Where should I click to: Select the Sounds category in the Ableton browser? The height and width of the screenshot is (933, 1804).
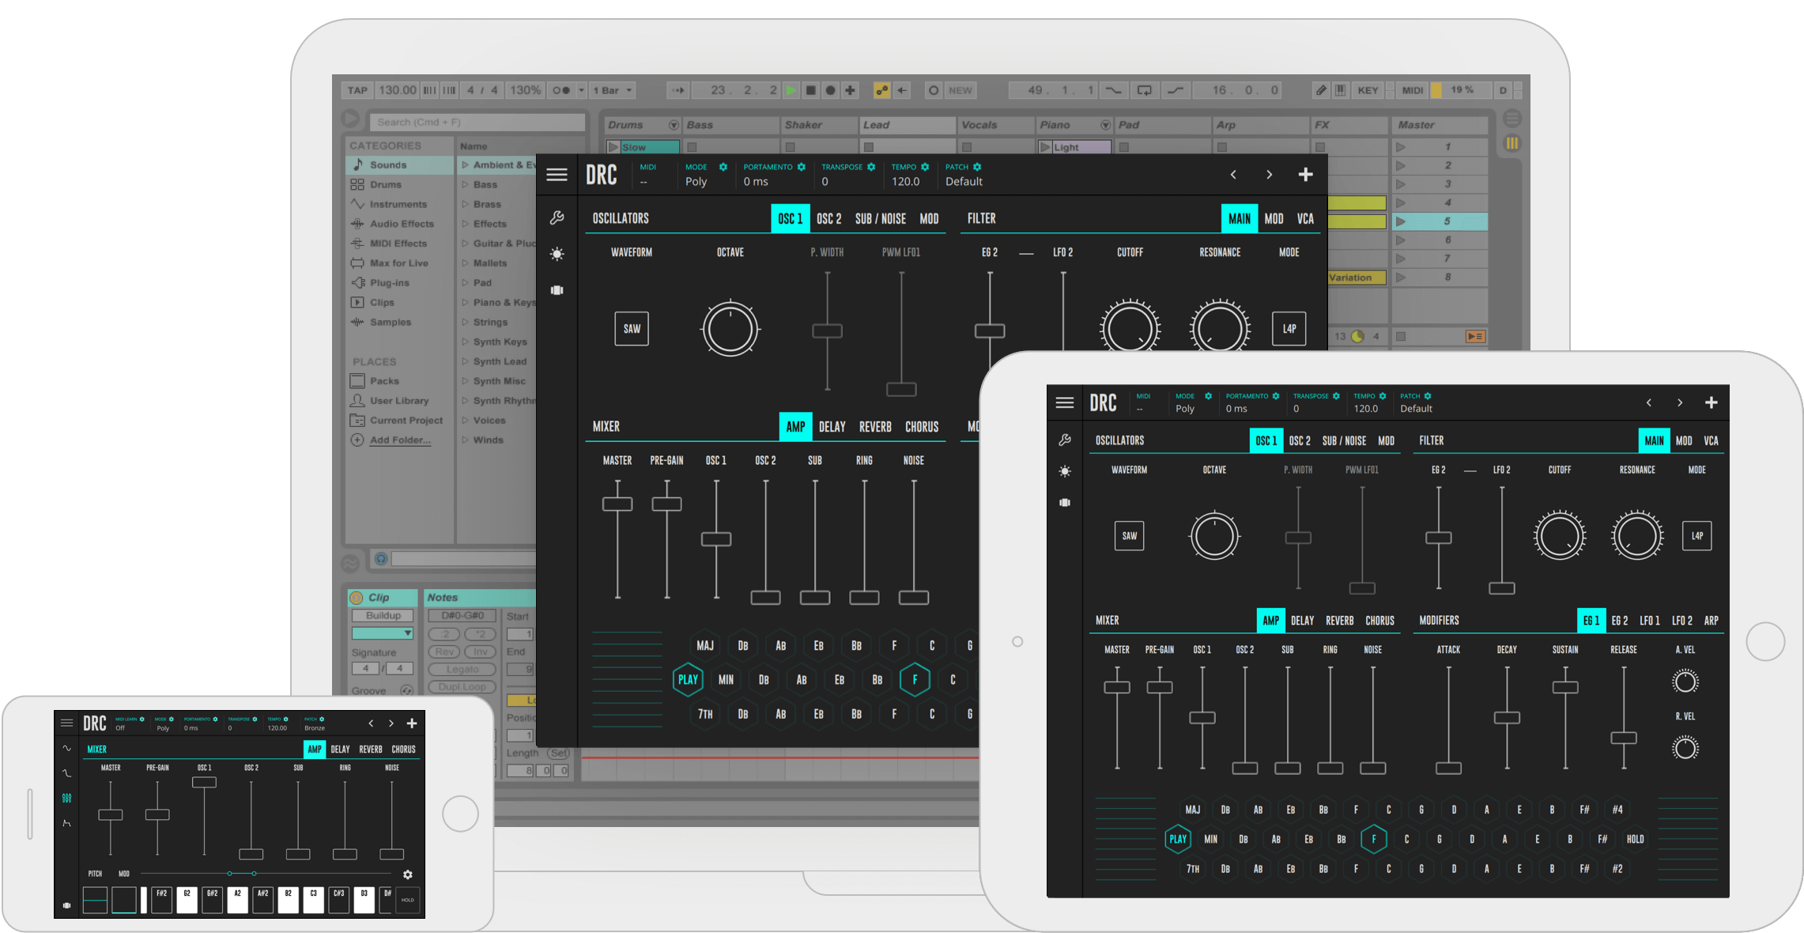(389, 164)
